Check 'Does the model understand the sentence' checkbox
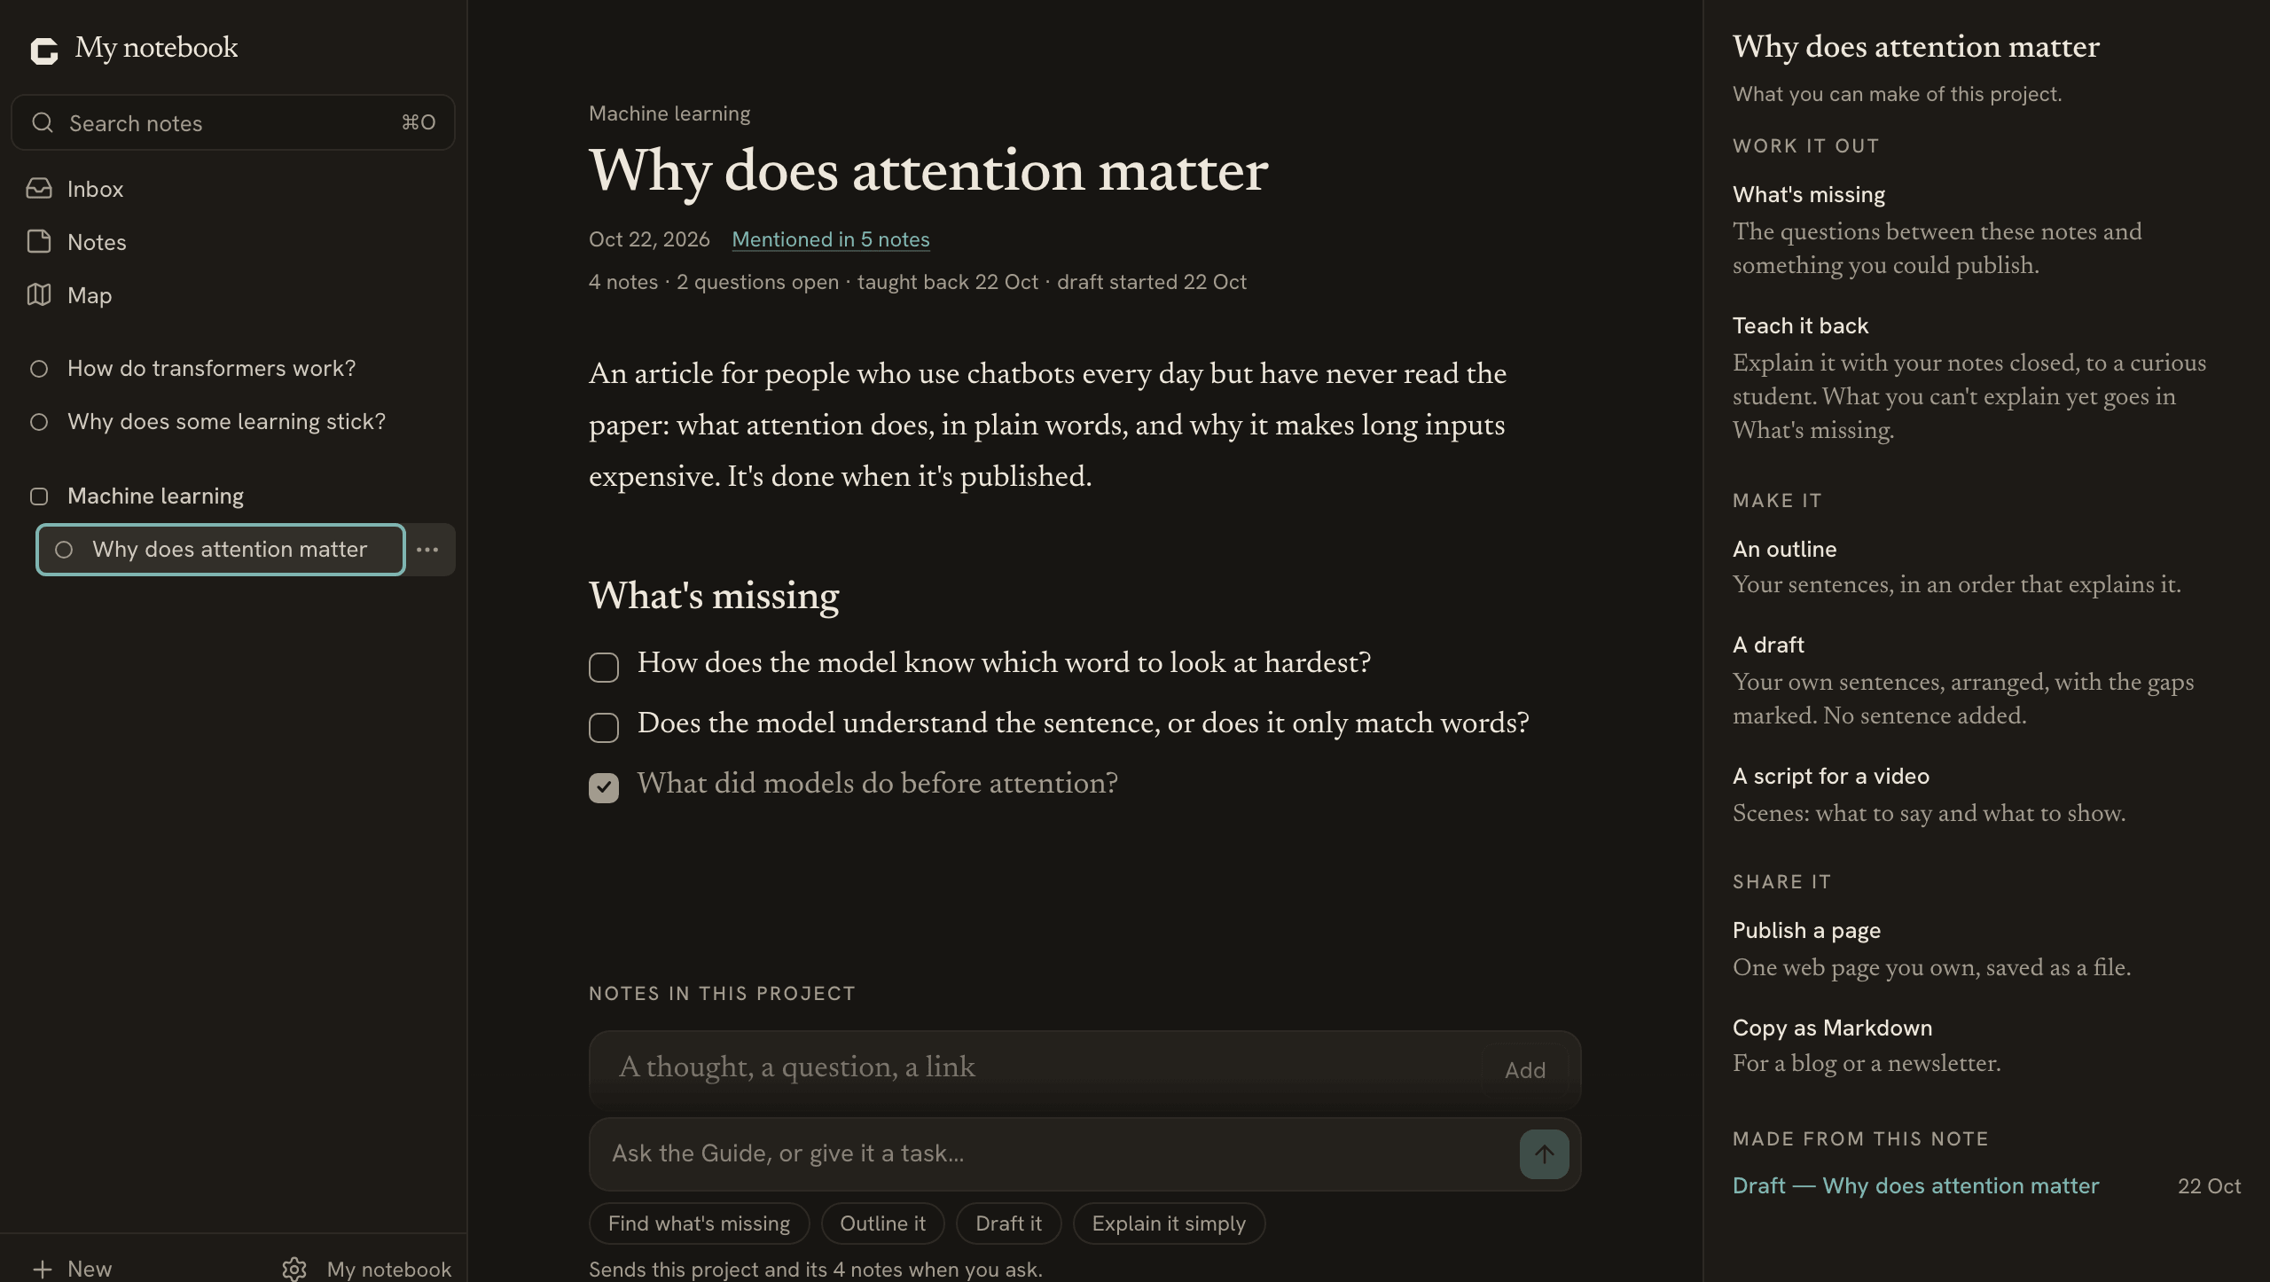This screenshot has width=2270, height=1282. tap(604, 727)
